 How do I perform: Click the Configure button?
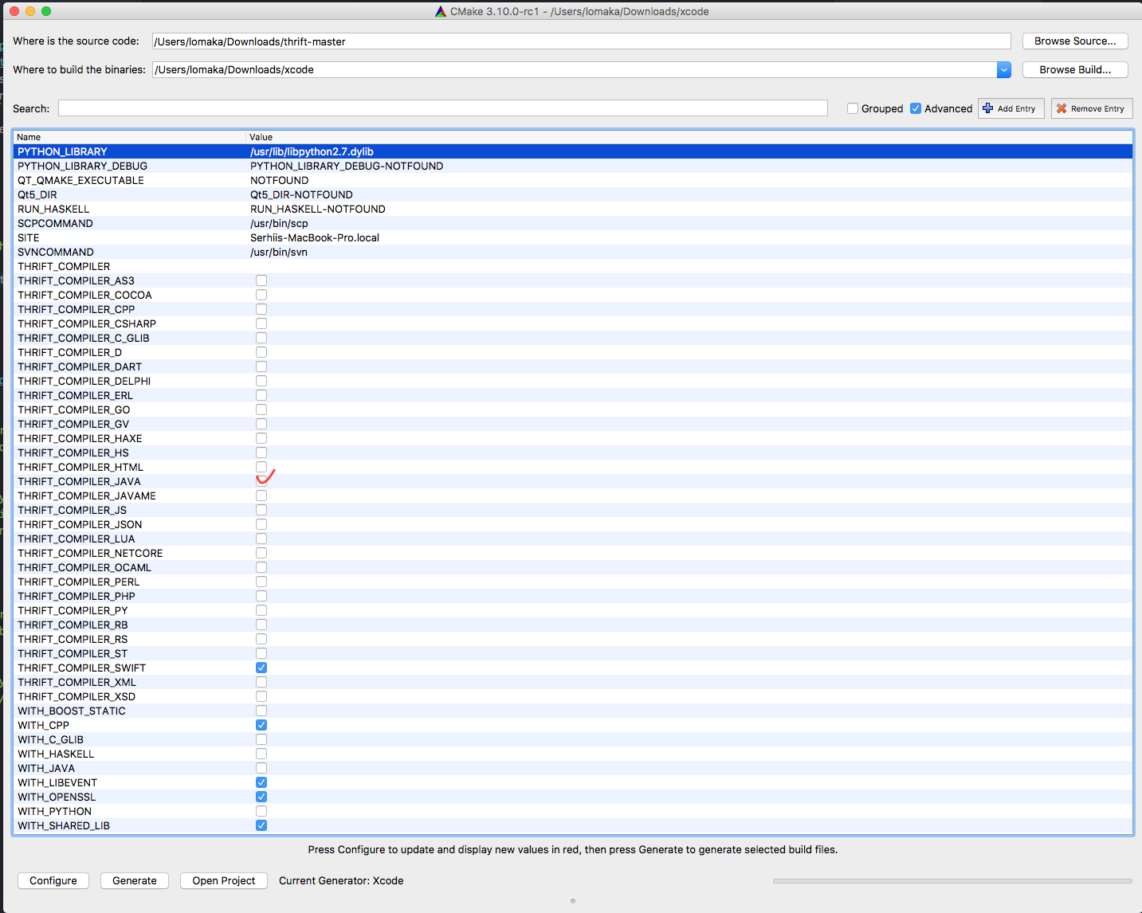click(x=53, y=880)
